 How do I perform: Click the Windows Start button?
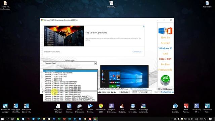(2, 119)
